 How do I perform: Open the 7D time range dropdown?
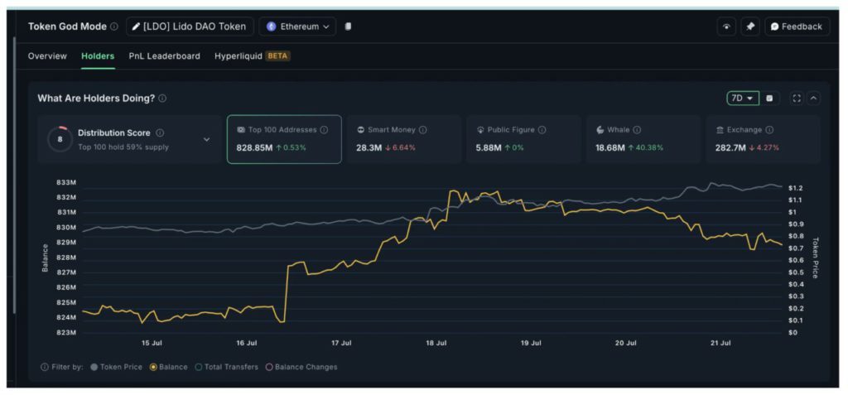pos(742,99)
